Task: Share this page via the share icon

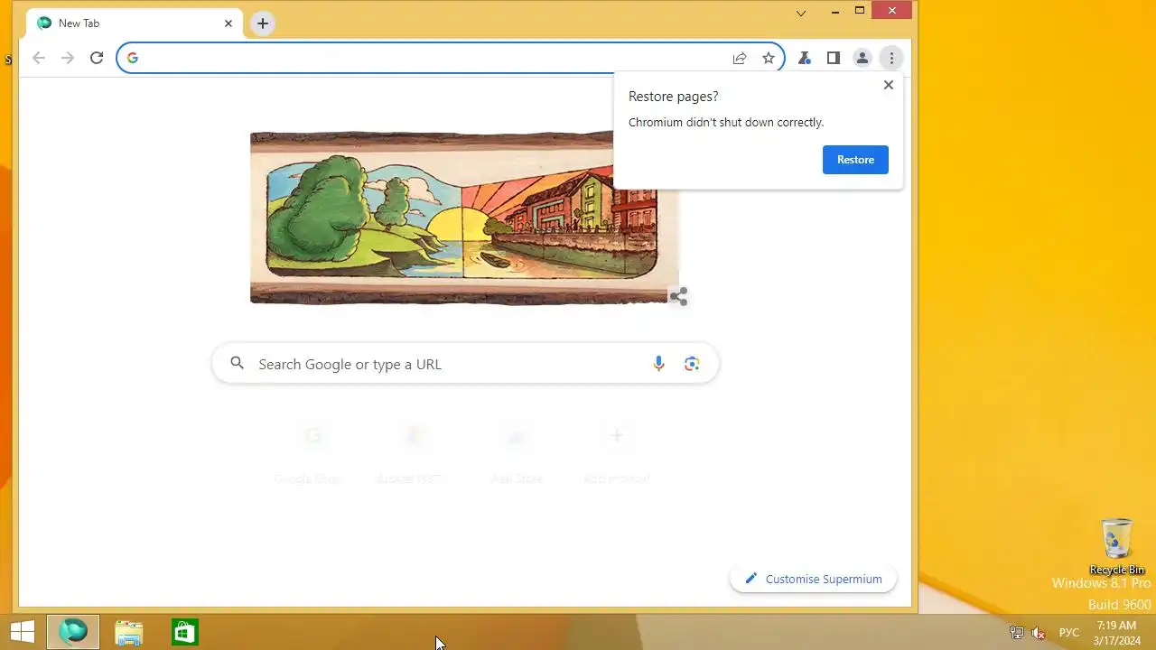Action: [x=740, y=58]
